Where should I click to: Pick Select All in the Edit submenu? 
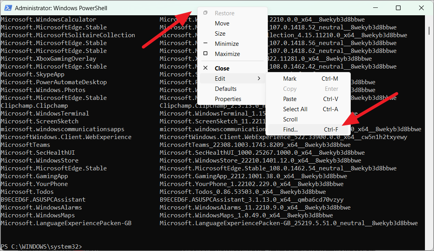tap(308, 109)
